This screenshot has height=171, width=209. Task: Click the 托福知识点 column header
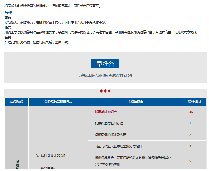pos(135,102)
